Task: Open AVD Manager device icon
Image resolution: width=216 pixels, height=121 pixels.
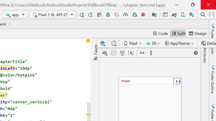Action: (x=183, y=15)
